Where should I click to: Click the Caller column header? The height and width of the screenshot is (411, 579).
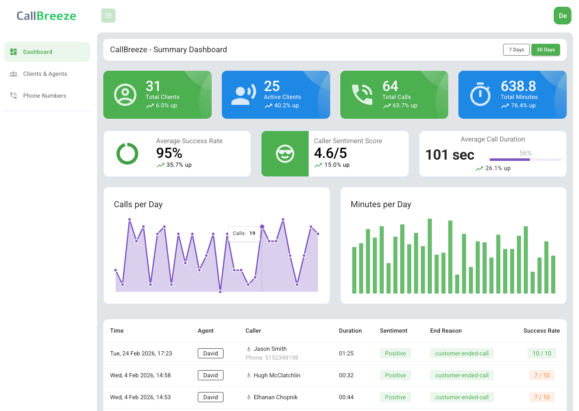(x=253, y=331)
